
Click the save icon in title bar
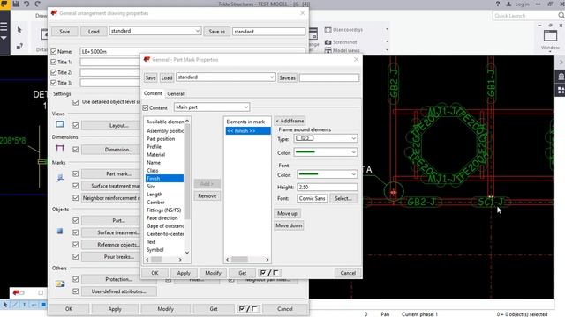coord(16,4)
